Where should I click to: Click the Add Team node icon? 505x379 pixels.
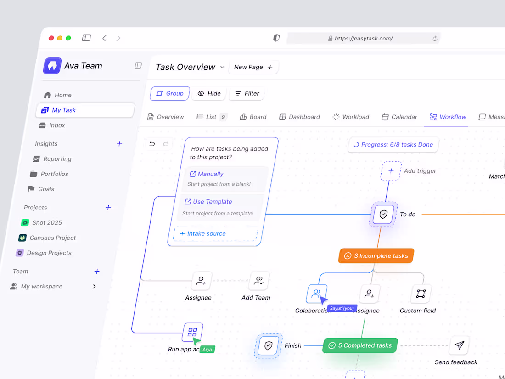tap(258, 281)
